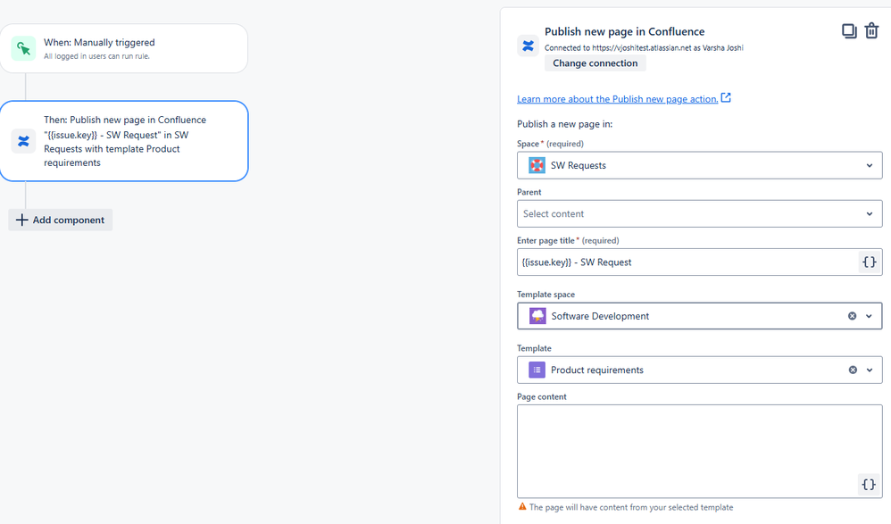
Task: Click the Product requirements value text
Action: 596,370
